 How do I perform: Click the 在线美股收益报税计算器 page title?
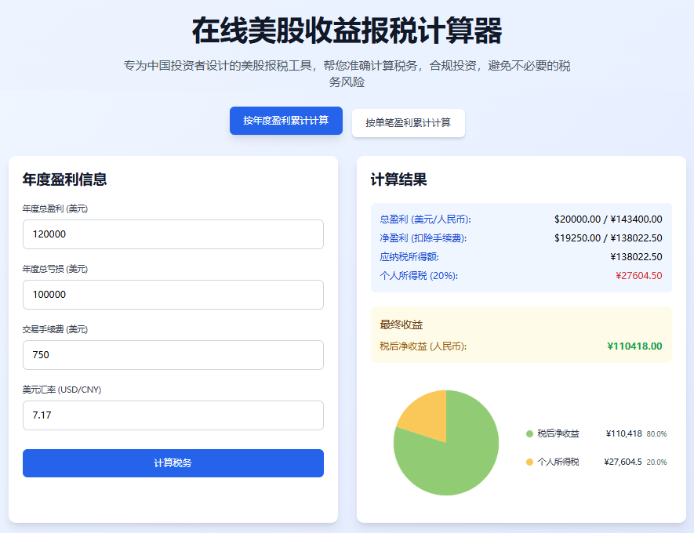(x=347, y=31)
